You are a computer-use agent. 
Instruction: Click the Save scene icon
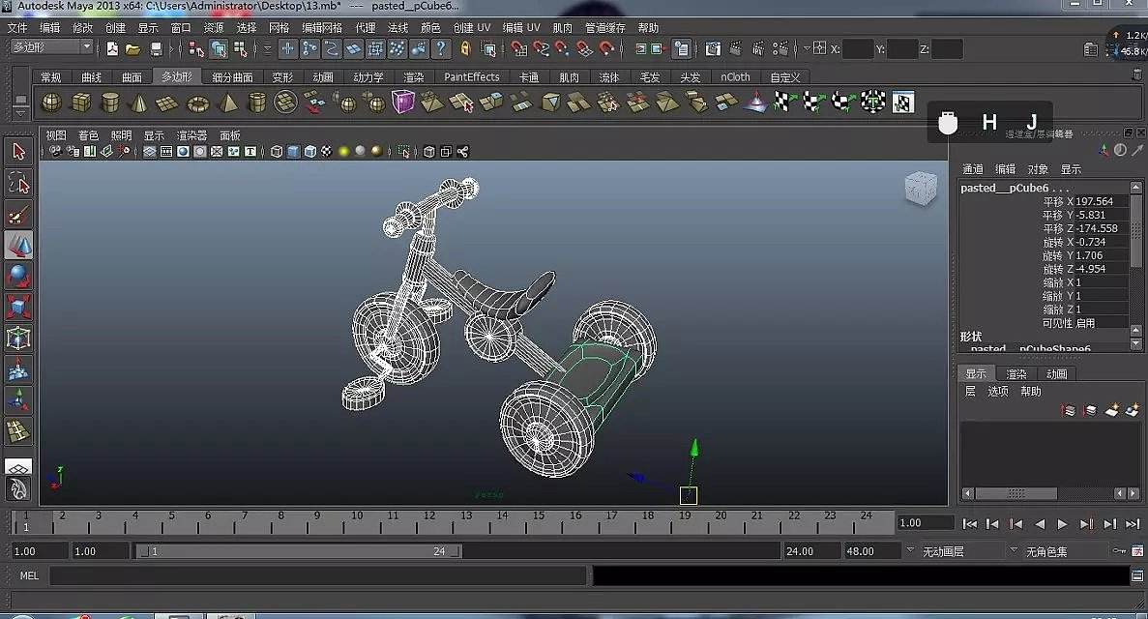[x=156, y=48]
